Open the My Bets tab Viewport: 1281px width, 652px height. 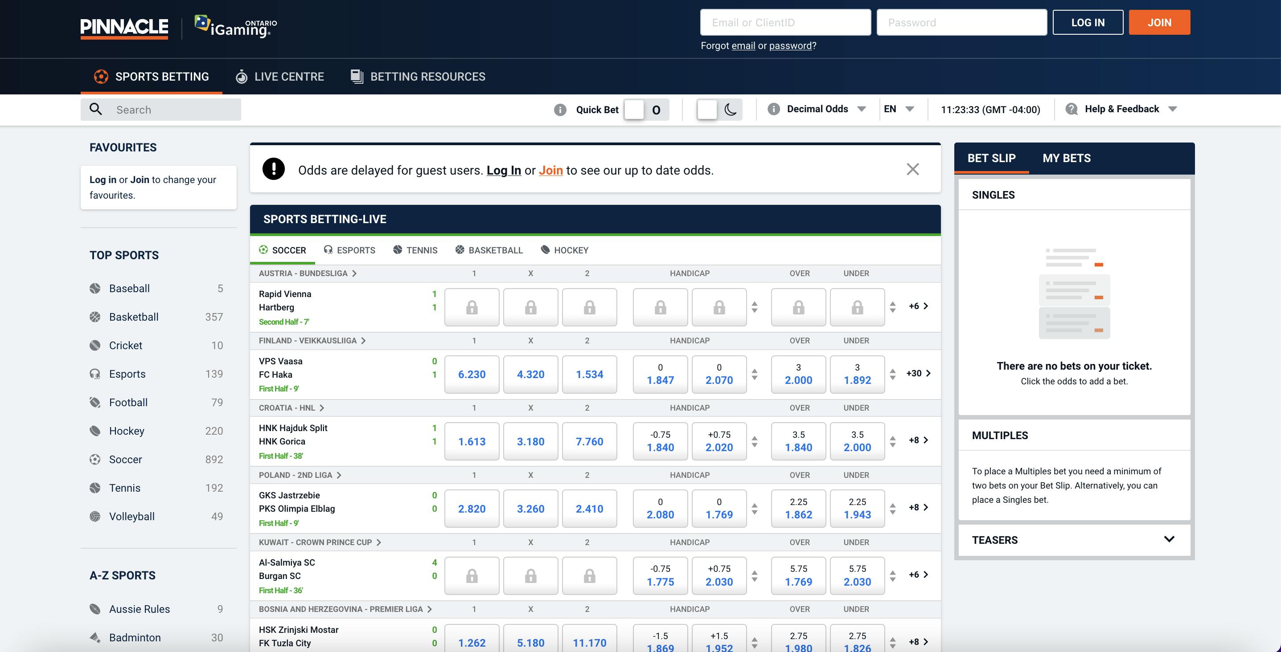1066,158
